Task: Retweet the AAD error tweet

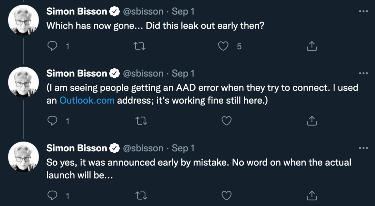Action: (140, 121)
